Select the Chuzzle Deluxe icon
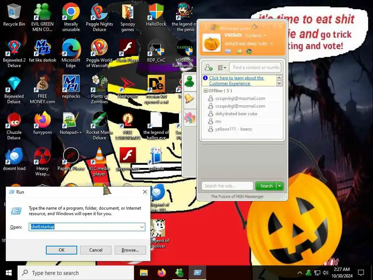This screenshot has height=280, width=373. 14,126
